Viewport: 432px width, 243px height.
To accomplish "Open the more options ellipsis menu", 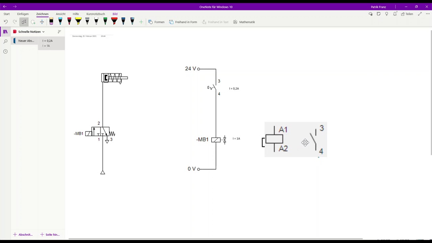I will tap(428, 14).
